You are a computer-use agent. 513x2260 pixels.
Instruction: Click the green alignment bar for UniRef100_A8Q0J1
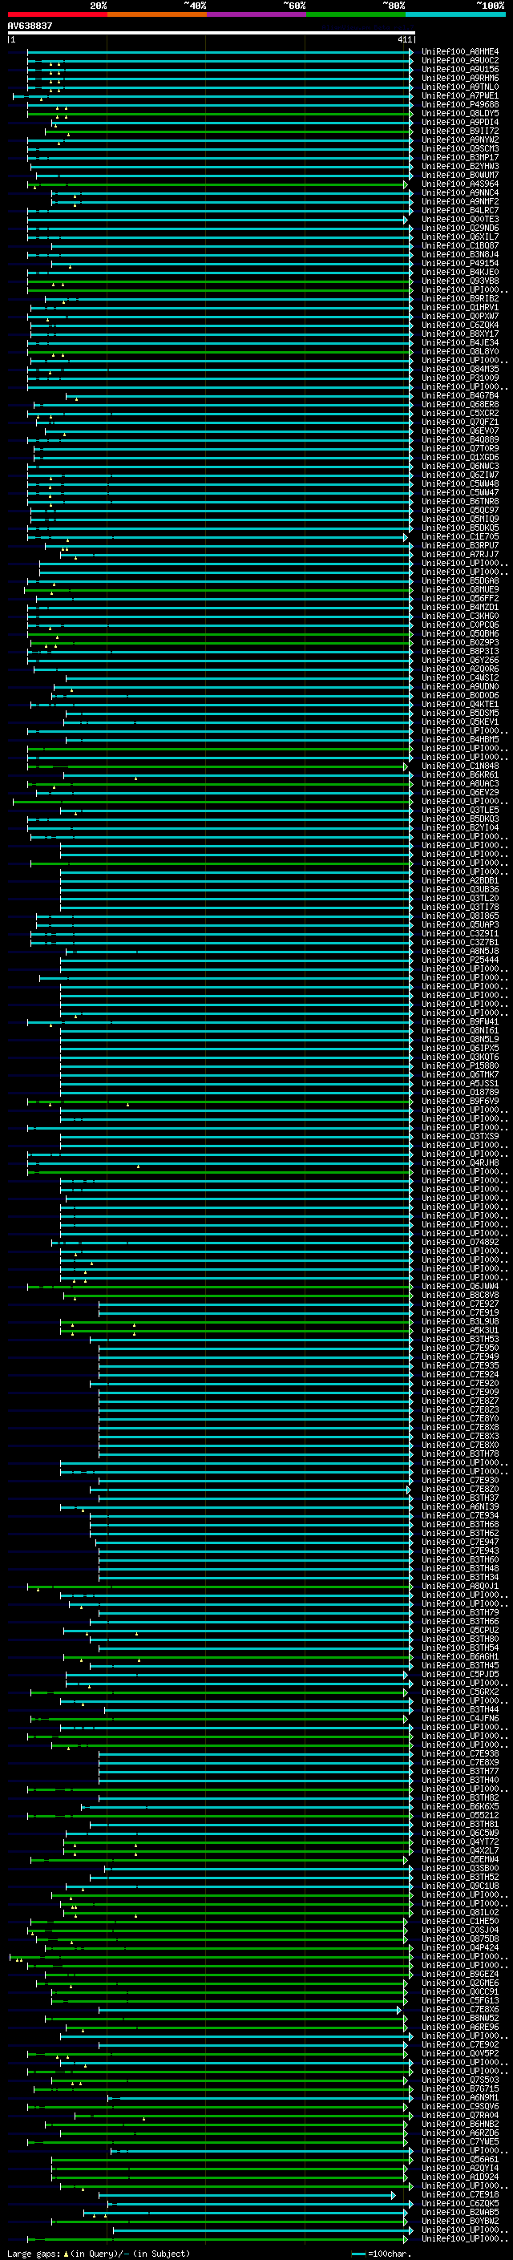220,1587
